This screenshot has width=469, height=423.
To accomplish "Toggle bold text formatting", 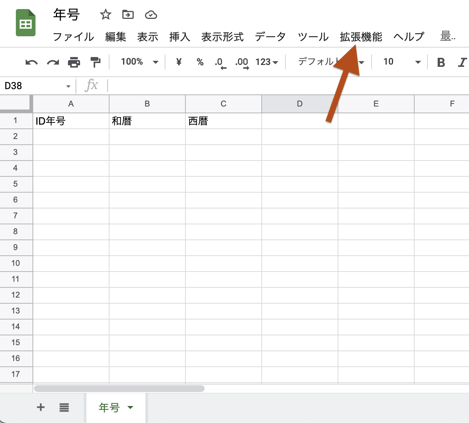I will pos(441,62).
